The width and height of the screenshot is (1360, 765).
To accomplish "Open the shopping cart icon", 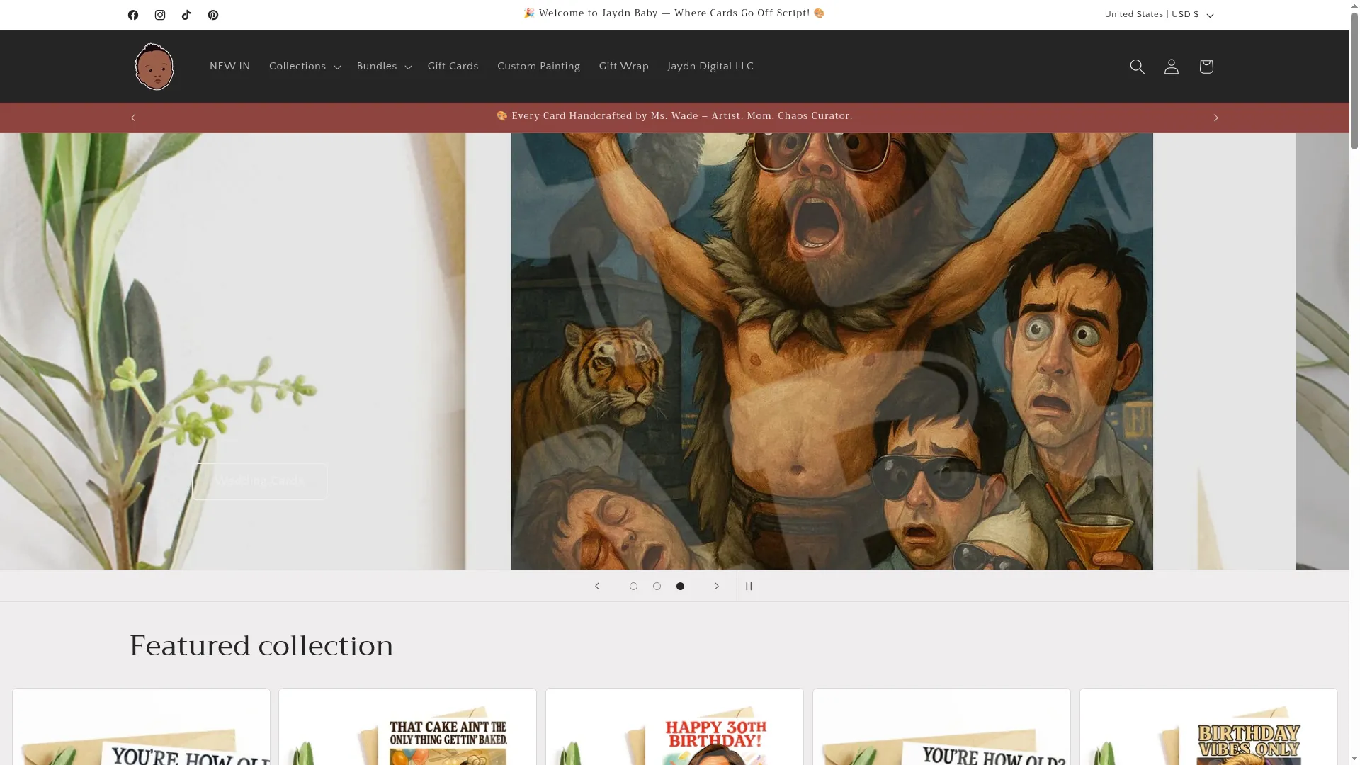I will (1206, 67).
